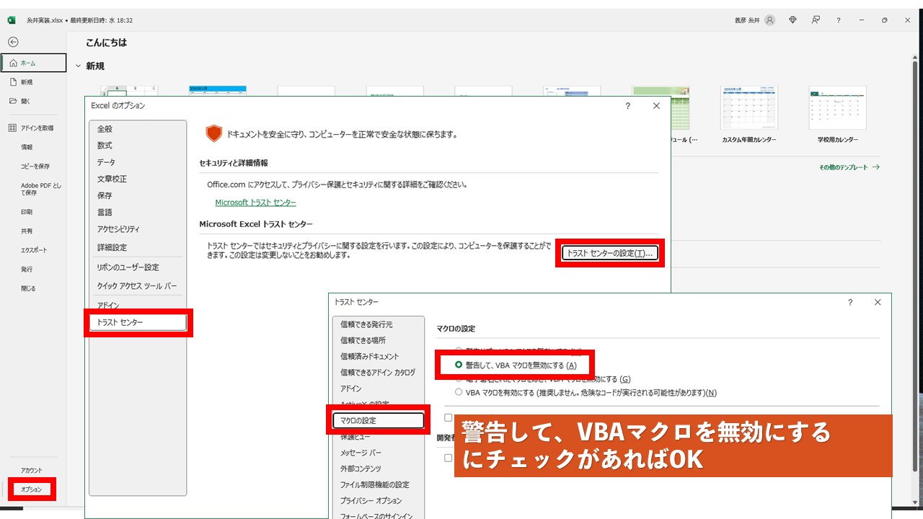
Task: Open the ホーム (Home) page in the backstage sidebar
Action: coord(33,63)
